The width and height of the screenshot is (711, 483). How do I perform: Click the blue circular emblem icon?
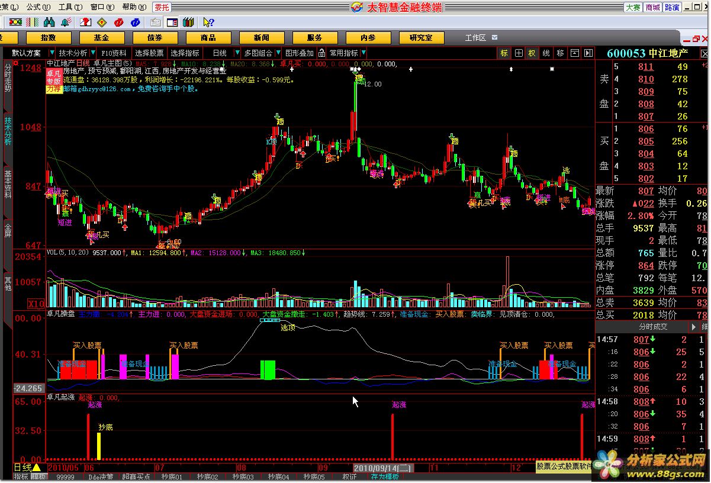(x=136, y=22)
